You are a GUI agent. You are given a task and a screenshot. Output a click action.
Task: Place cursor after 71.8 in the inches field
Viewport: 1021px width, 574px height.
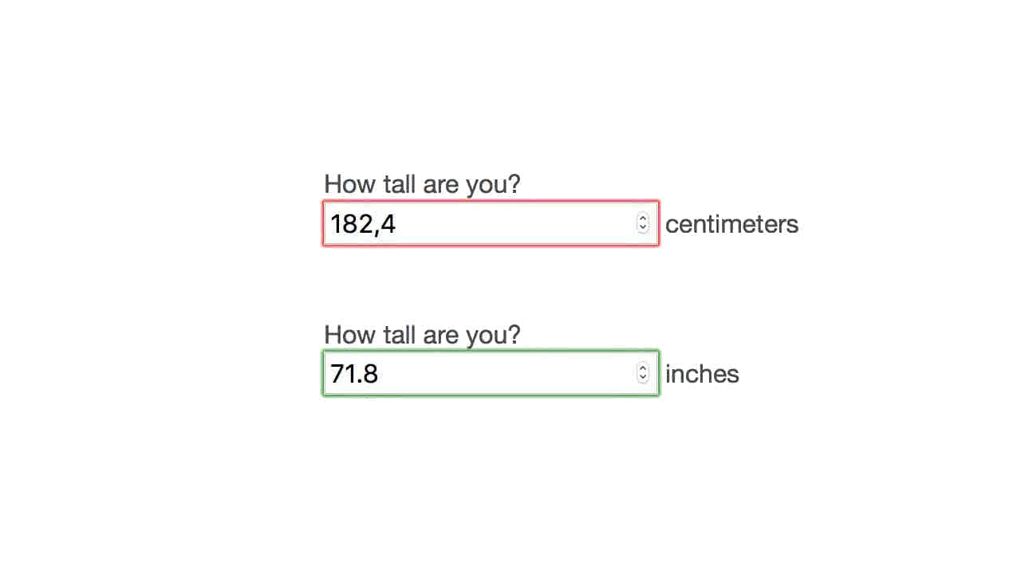(x=380, y=374)
